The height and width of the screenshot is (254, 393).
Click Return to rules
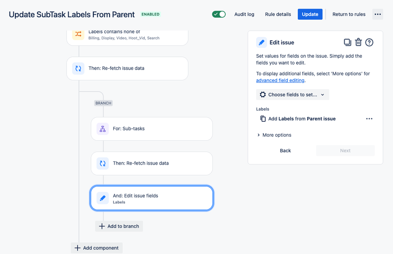(x=349, y=14)
